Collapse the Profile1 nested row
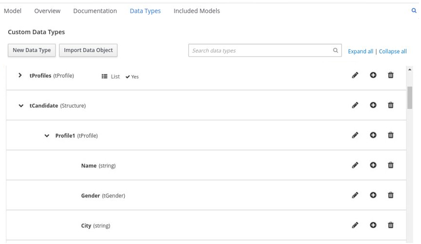421x244 pixels. tap(47, 136)
